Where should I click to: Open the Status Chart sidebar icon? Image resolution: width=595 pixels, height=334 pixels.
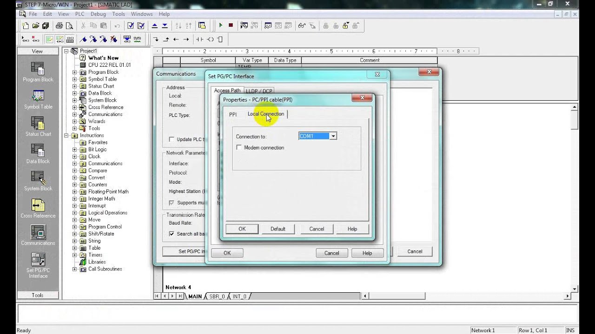coord(38,127)
